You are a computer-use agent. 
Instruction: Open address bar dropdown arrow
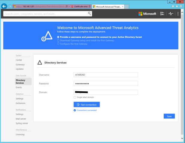pos(69,7)
